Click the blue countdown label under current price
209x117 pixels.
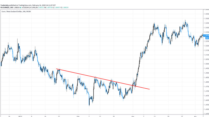click(207, 38)
